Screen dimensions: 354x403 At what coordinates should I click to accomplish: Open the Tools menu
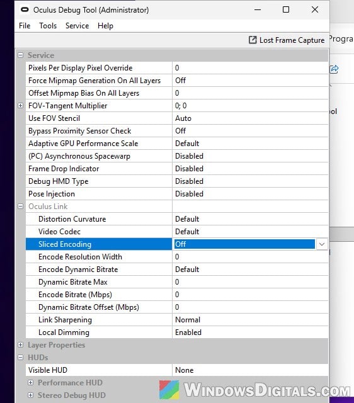pos(48,26)
